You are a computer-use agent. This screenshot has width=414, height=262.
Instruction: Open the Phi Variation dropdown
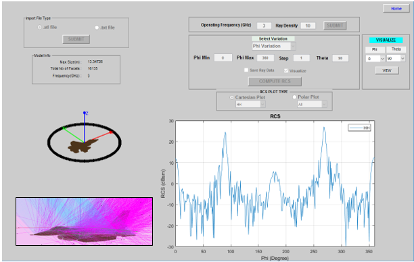274,46
